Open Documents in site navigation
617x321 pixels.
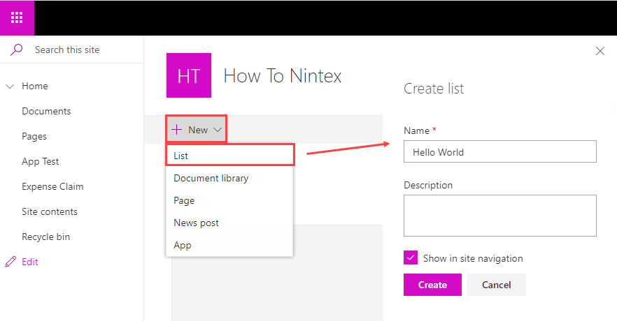tap(46, 111)
